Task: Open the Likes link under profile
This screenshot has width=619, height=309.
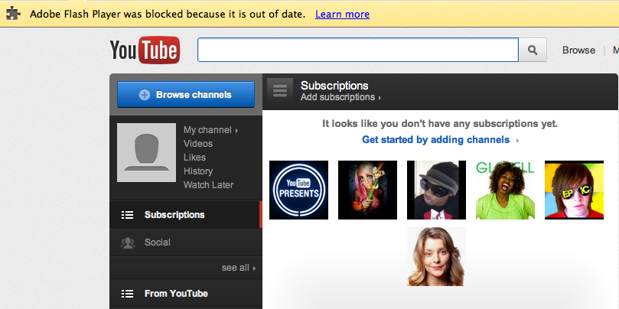Action: (194, 158)
